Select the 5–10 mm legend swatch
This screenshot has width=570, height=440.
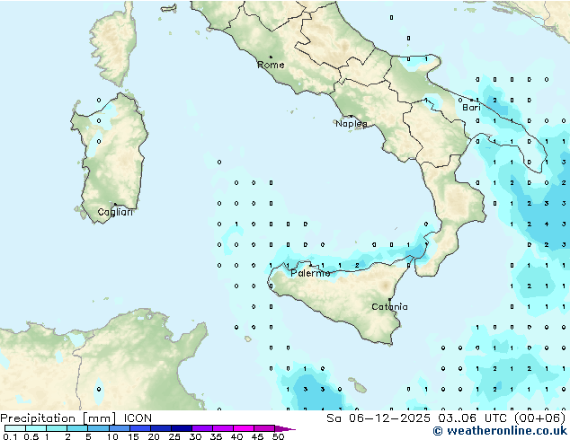[98, 428]
